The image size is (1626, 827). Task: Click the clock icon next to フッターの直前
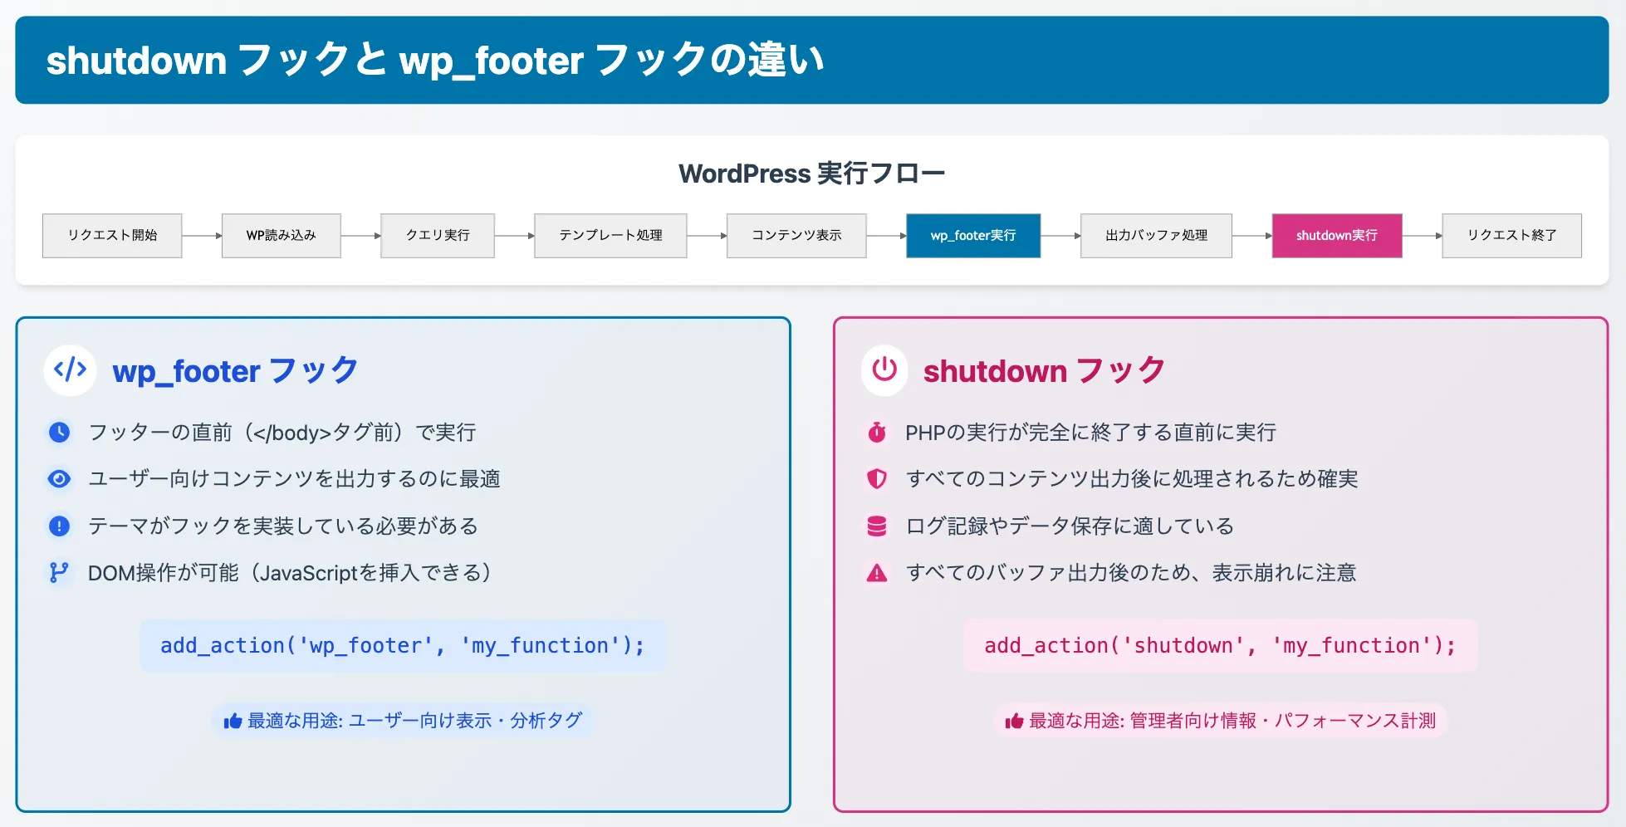click(59, 433)
